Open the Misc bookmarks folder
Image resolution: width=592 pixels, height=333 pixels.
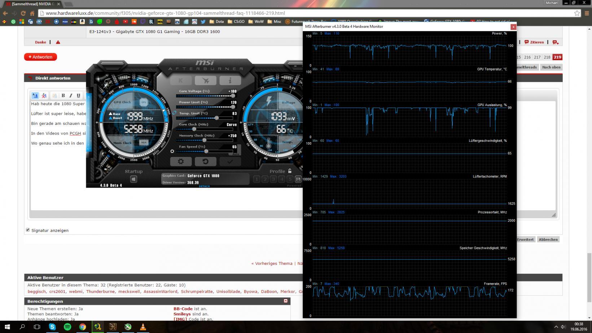pyautogui.click(x=274, y=22)
